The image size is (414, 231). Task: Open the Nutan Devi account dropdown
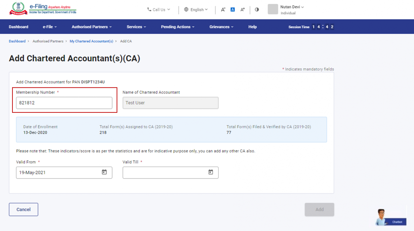pos(291,7)
